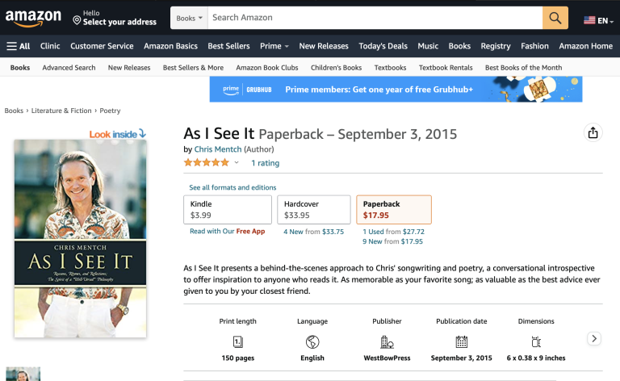The image size is (620, 381).
Task: Expand the rating breakdown chevron
Action: (x=237, y=162)
